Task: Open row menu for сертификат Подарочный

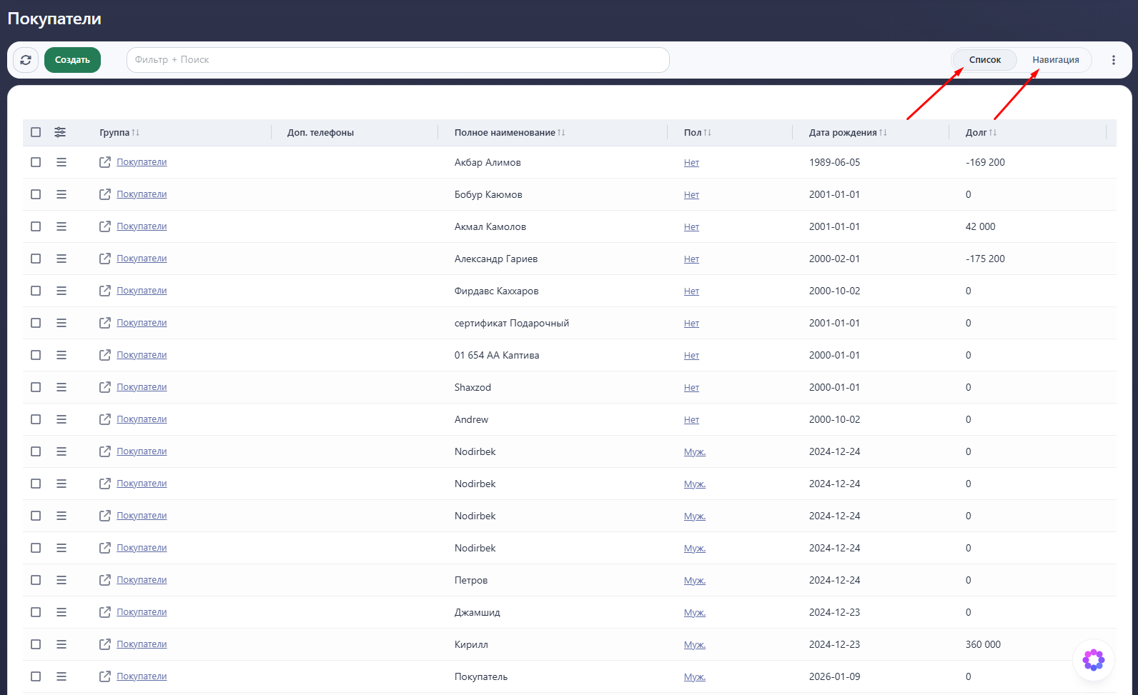Action: tap(61, 323)
